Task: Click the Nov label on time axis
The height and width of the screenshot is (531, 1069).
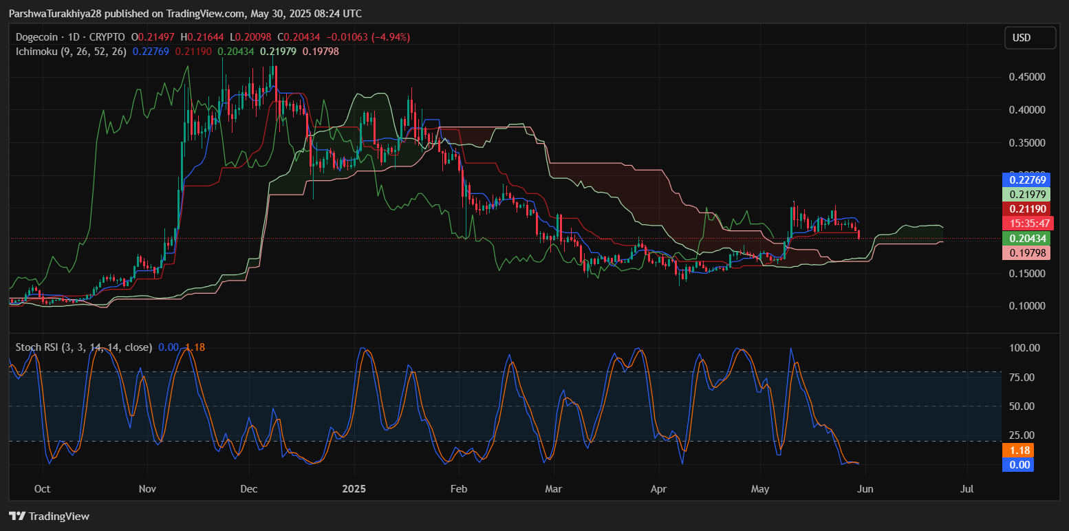Action: pyautogui.click(x=147, y=489)
